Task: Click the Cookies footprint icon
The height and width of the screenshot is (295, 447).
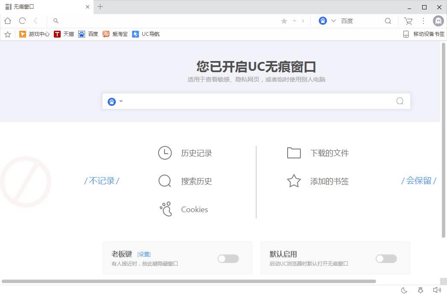Action: click(166, 209)
